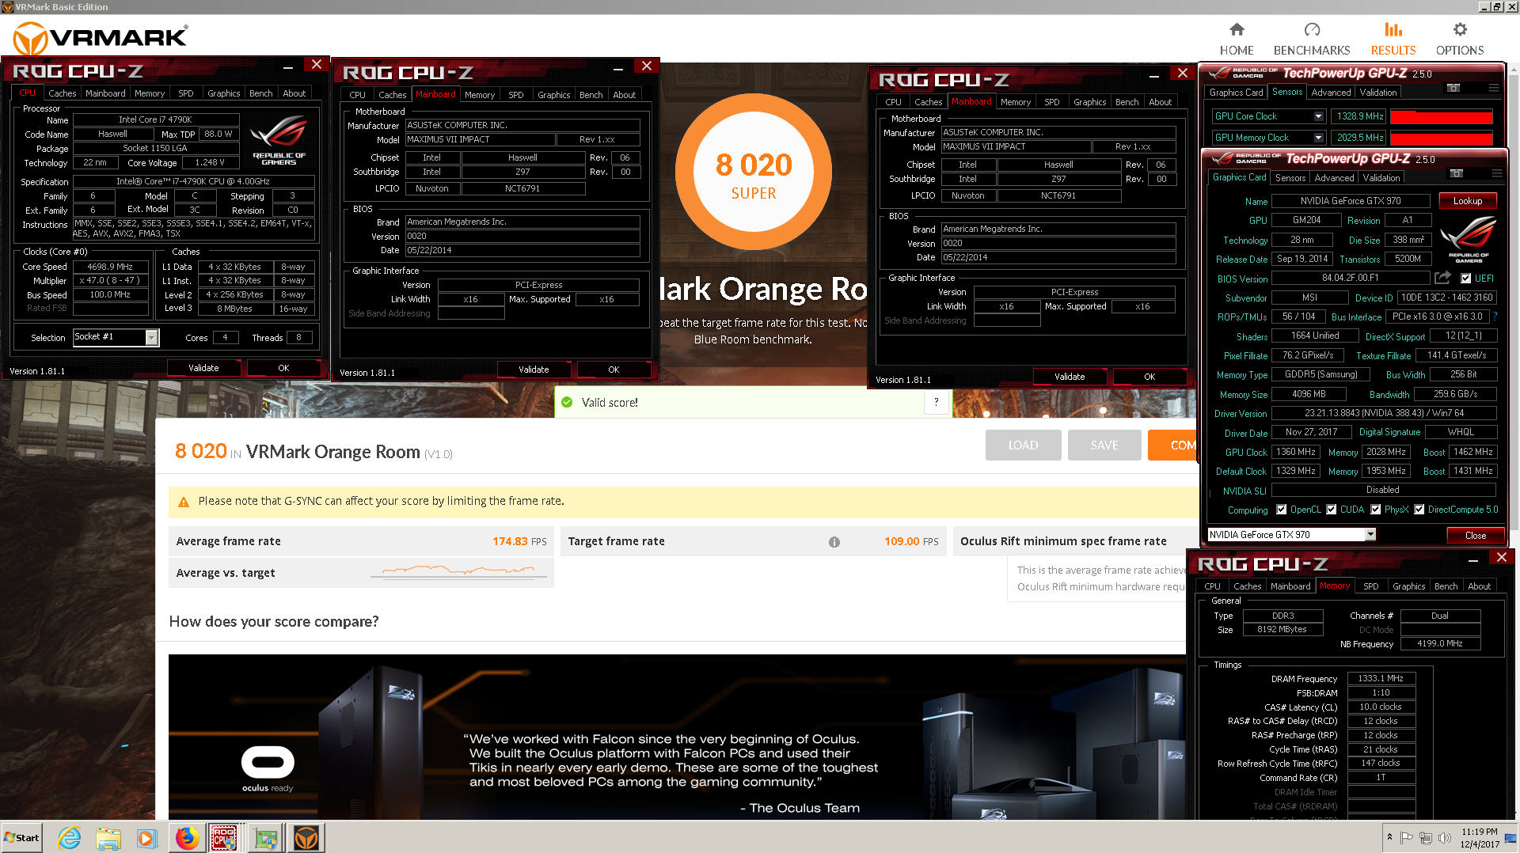Click the BIOS export arrow icon in GPU-Z
Screen dimensions: 1520x853
pyautogui.click(x=1442, y=278)
